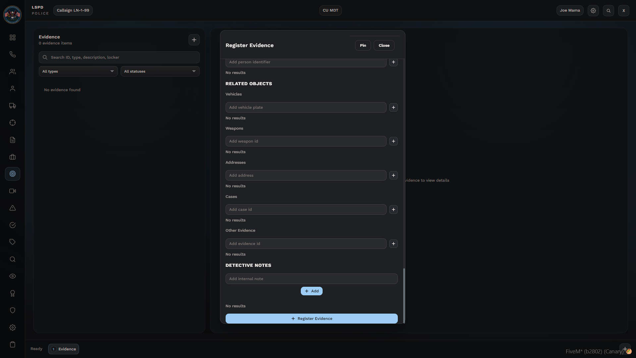Expand the All types dropdown
Viewport: 636px width, 358px height.
coord(78,71)
